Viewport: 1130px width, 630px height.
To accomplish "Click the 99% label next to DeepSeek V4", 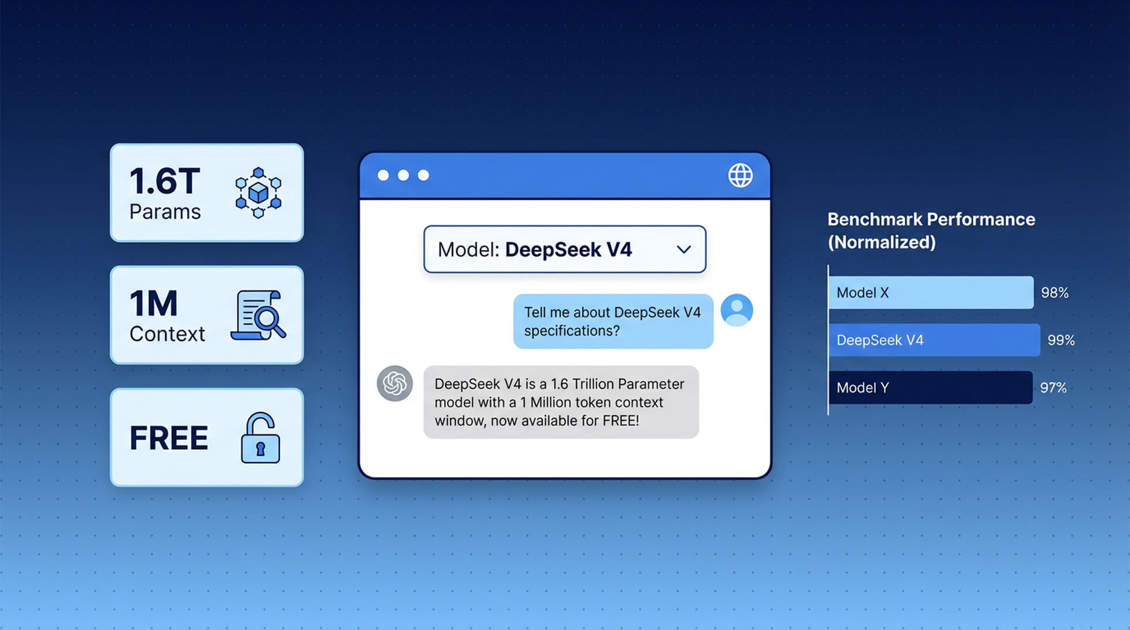I will tap(1059, 340).
